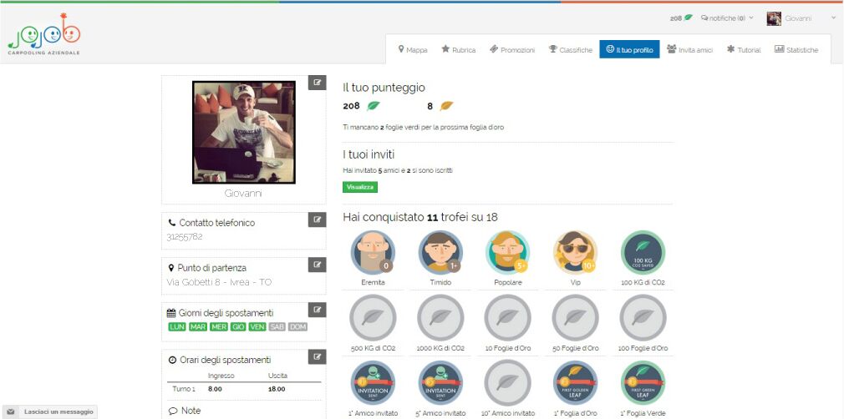Toggle the LUN day badge
The width and height of the screenshot is (844, 419).
(177, 327)
